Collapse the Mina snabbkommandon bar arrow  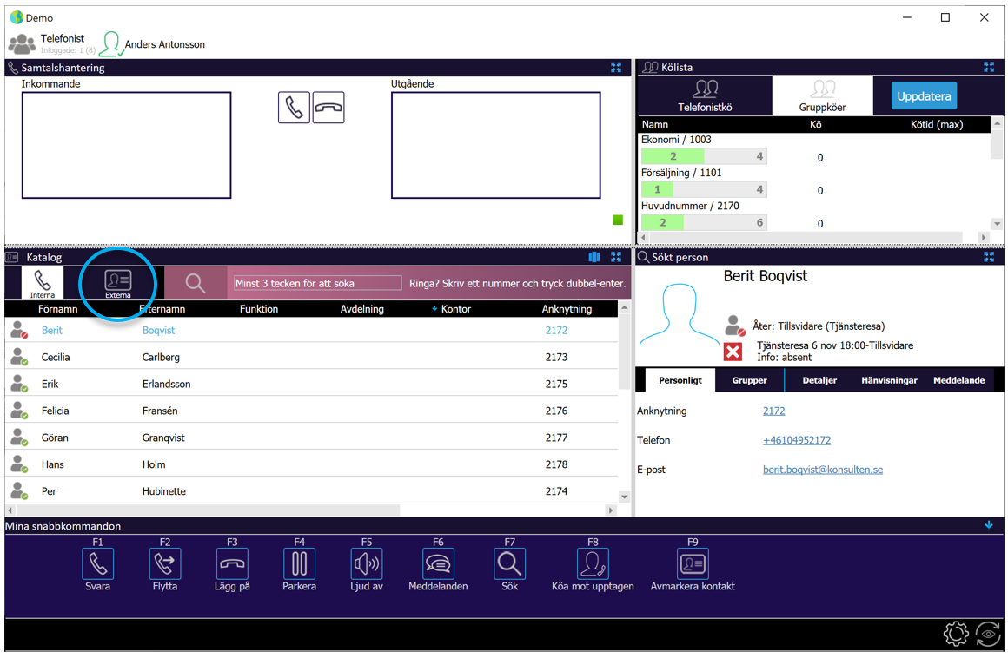(989, 525)
